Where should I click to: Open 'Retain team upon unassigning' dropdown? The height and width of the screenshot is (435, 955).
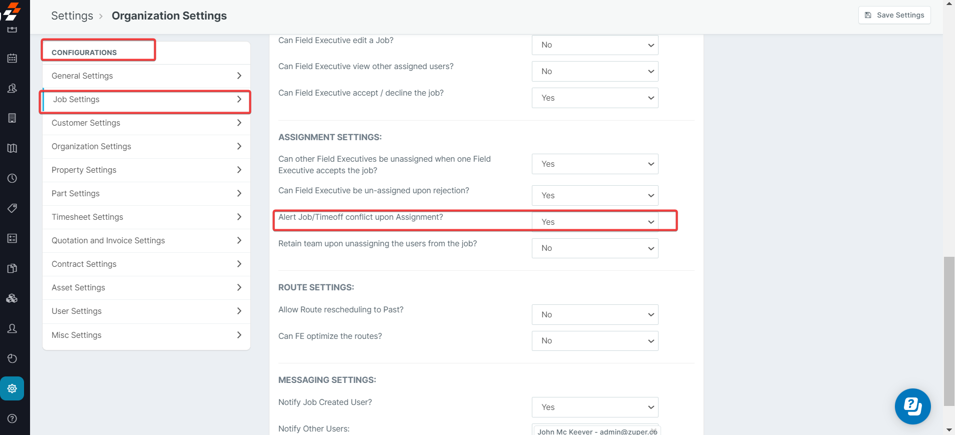(594, 248)
